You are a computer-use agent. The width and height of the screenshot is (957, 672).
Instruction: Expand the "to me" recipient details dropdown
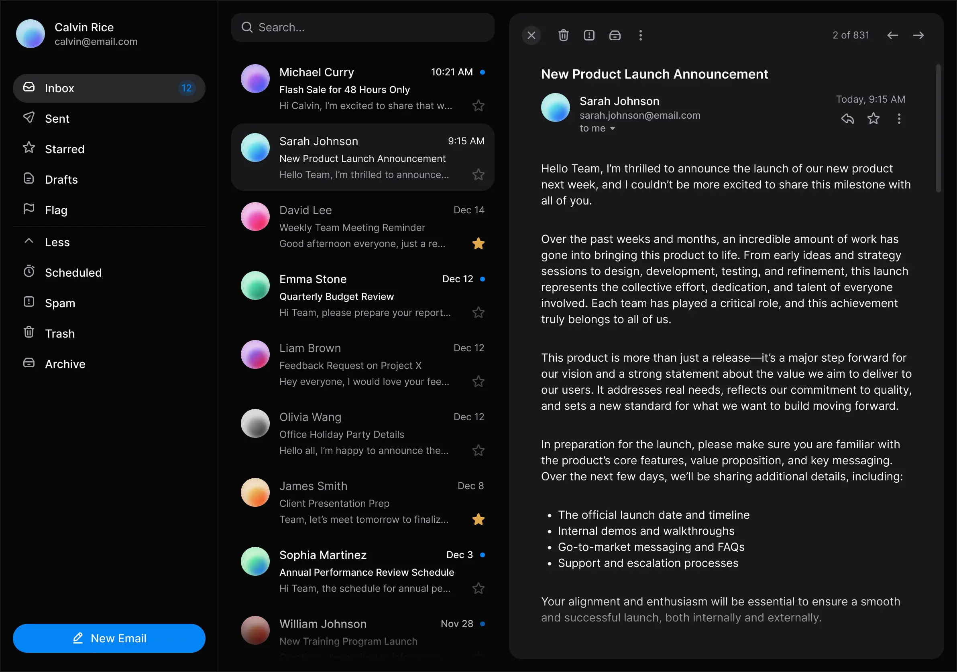[612, 129]
